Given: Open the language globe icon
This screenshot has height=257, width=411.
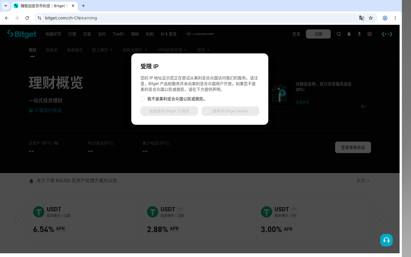Looking at the screenshot, I should (x=370, y=34).
